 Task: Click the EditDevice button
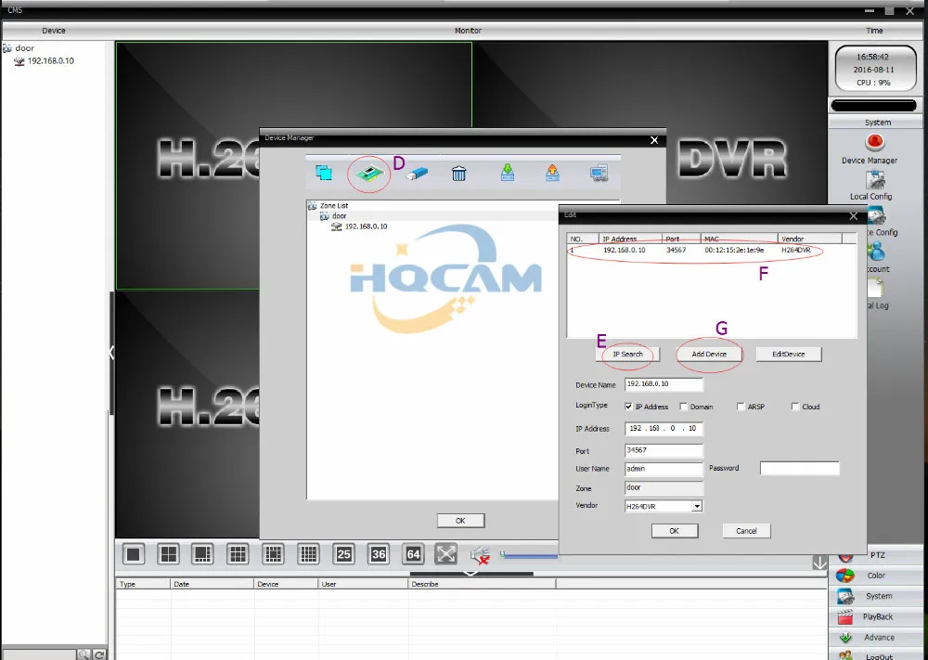tap(788, 354)
